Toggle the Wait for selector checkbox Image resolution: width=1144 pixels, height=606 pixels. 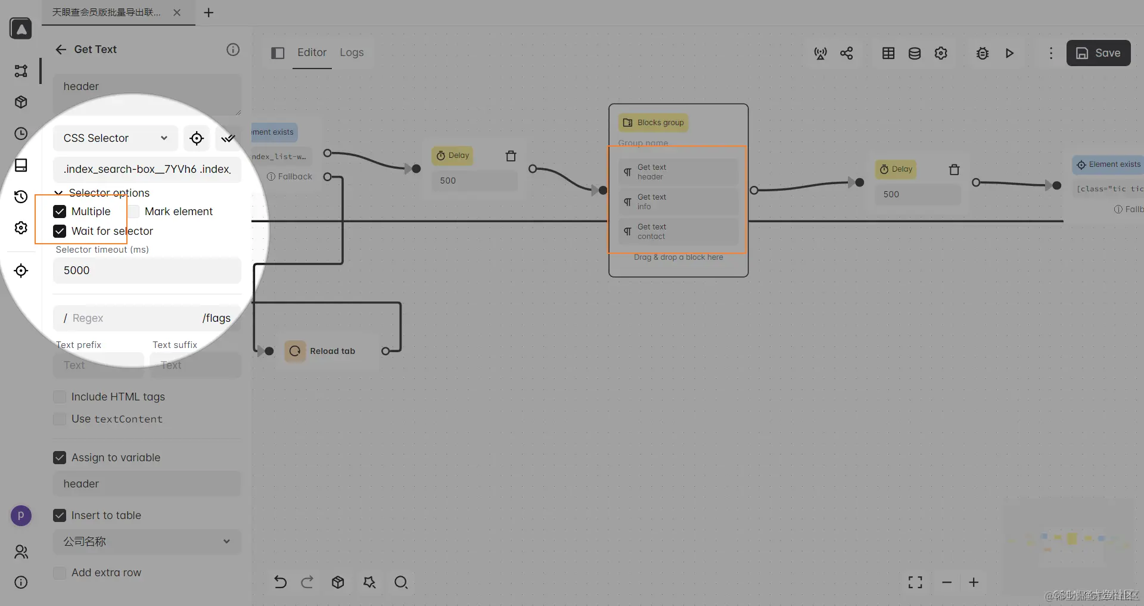point(60,231)
